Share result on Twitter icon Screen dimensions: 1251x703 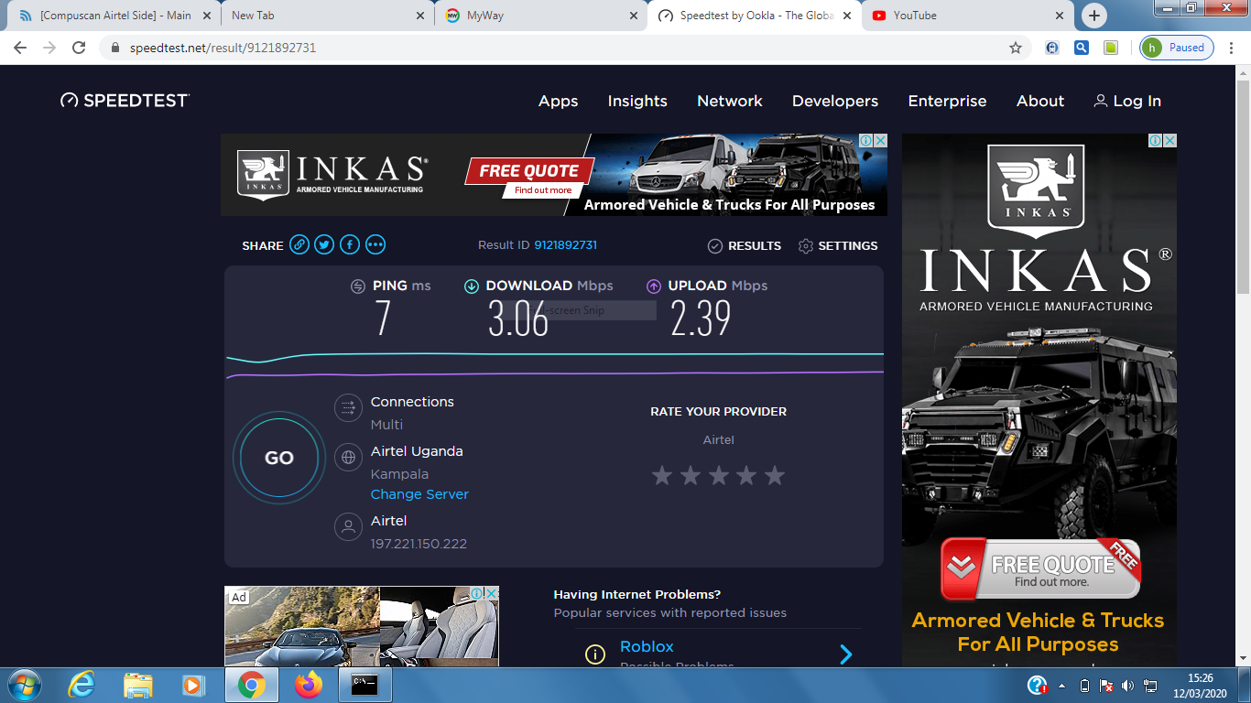coord(324,245)
